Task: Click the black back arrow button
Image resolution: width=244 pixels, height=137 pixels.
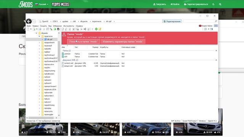Action: pos(29,21)
